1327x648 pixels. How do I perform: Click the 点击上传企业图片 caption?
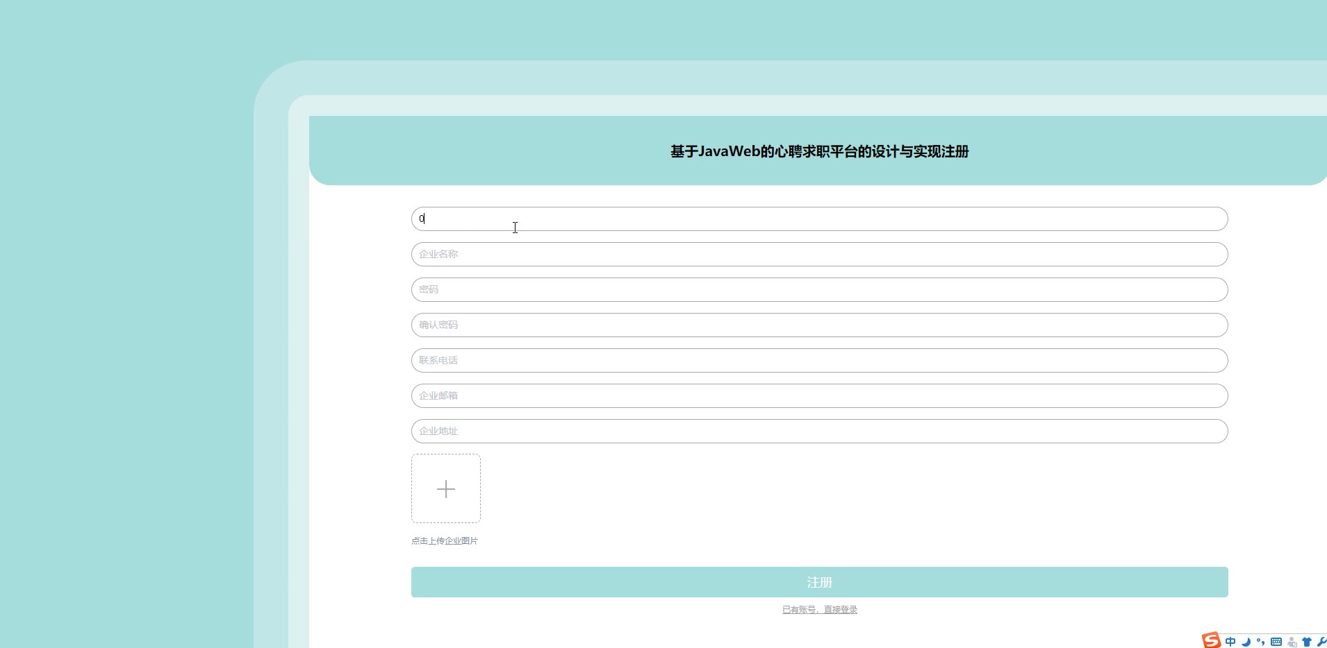coord(445,541)
